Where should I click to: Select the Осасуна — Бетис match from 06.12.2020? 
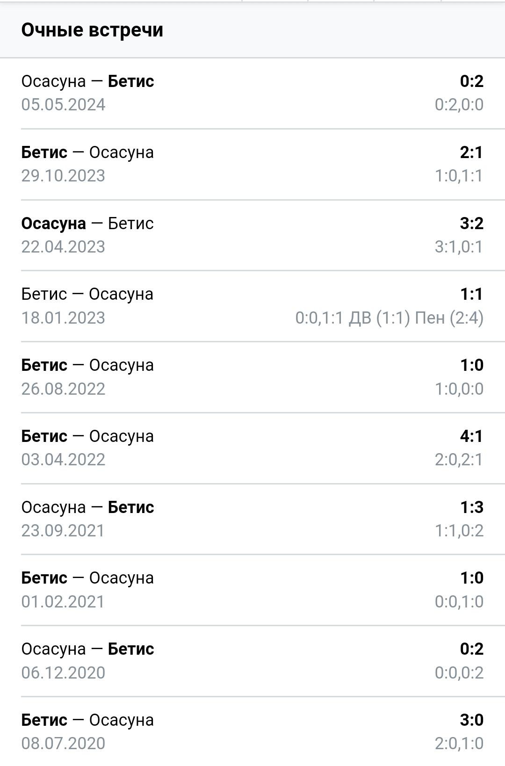(x=252, y=661)
